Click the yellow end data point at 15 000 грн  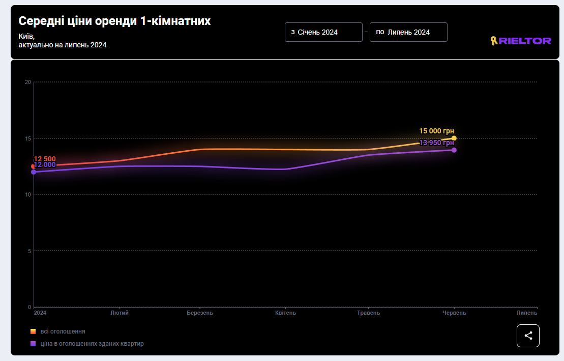[x=454, y=138]
